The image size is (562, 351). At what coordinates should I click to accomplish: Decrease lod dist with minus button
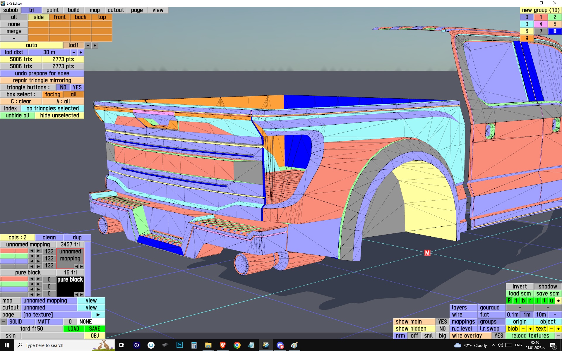74,52
